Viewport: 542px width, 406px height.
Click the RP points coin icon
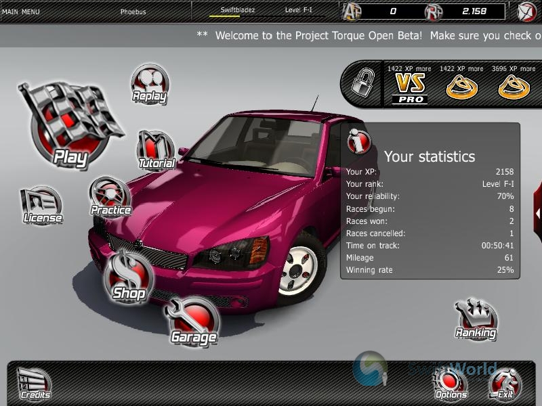(x=434, y=12)
